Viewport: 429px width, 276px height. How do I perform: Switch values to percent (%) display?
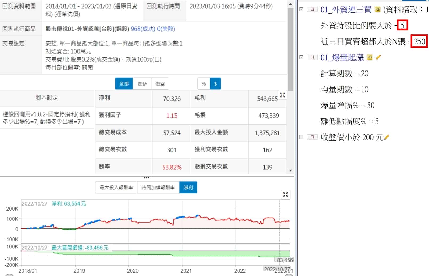point(203,84)
